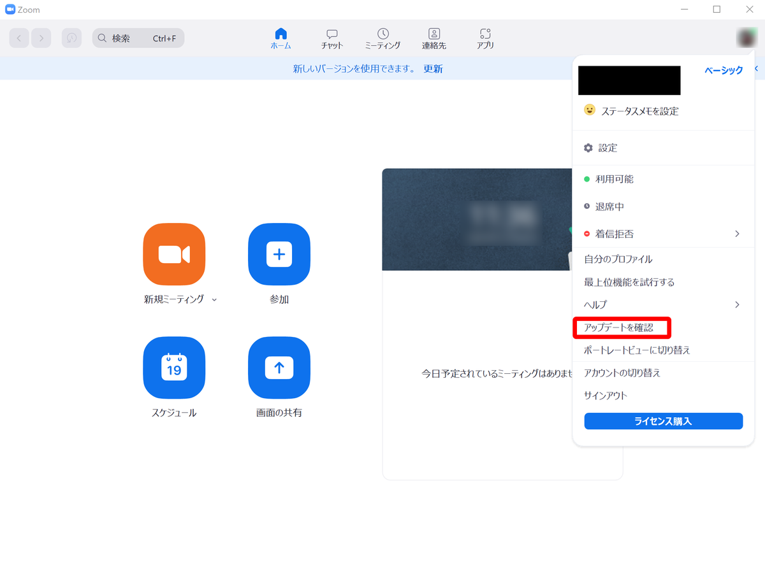The height and width of the screenshot is (572, 765).
Task: Click the 検索 search field
Action: (x=138, y=38)
